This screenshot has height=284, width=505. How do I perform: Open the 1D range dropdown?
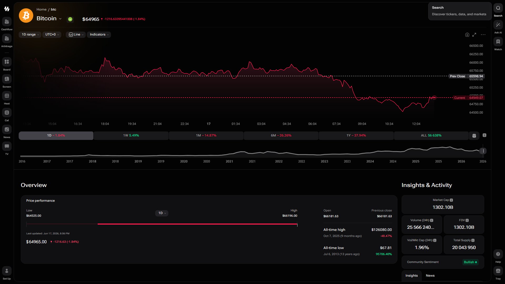coord(30,34)
